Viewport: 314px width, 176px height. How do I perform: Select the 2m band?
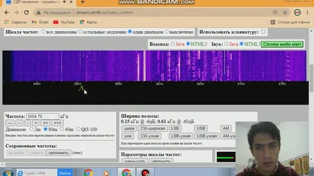click(x=31, y=129)
